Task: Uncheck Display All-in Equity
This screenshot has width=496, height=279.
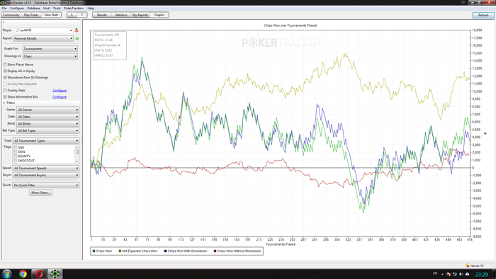Action: [5, 71]
